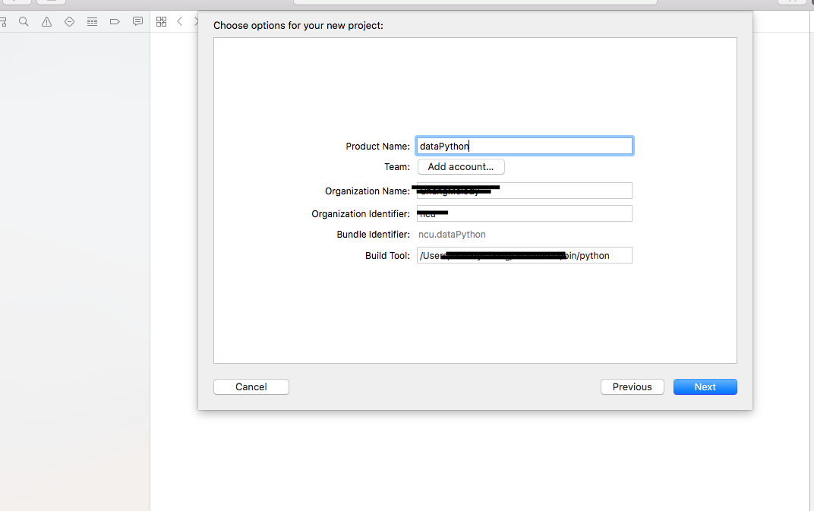
Task: Open the symbol navigator hierarchy icon
Action: click(x=3, y=22)
